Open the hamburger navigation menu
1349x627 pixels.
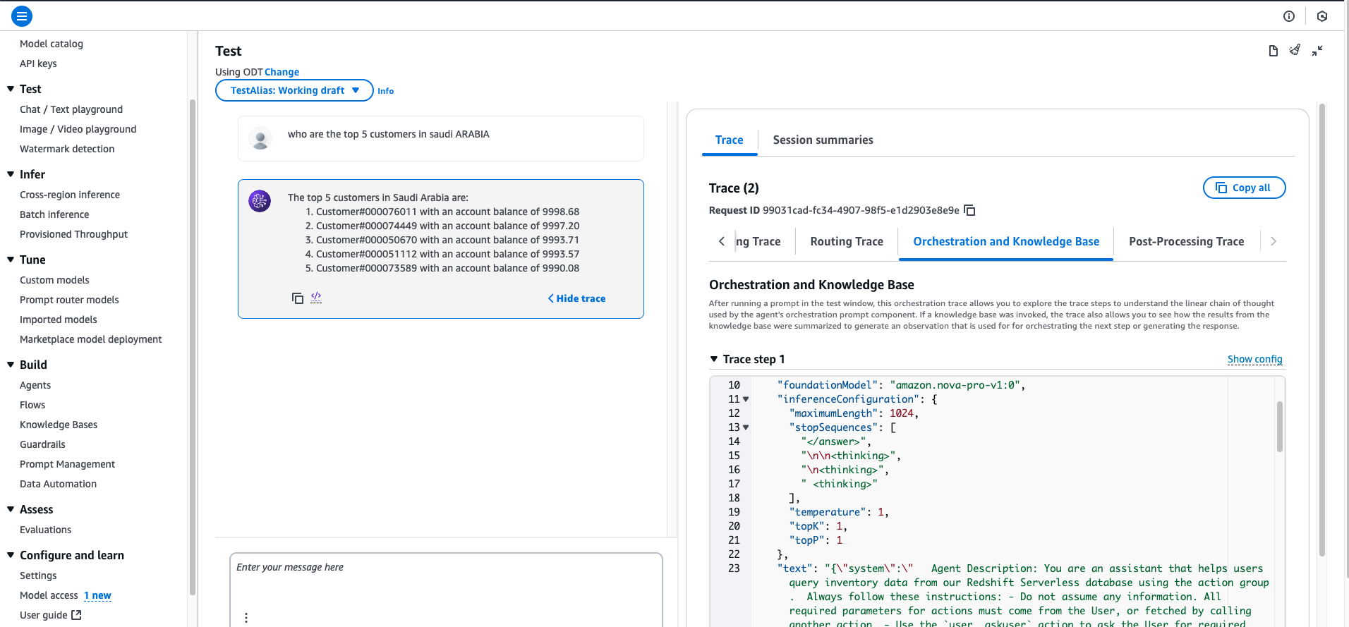click(22, 16)
